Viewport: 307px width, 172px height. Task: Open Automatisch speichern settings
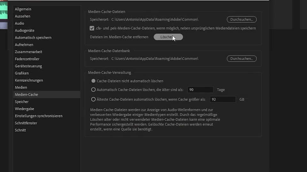pos(33,38)
